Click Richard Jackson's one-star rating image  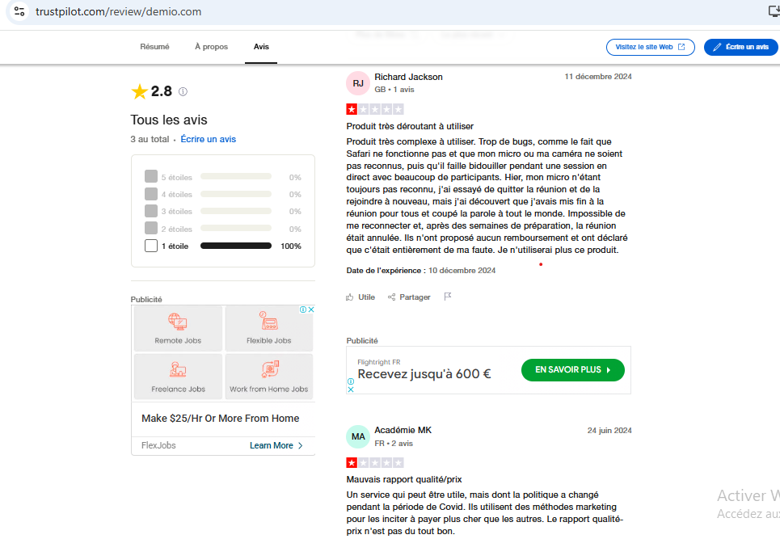coord(375,109)
